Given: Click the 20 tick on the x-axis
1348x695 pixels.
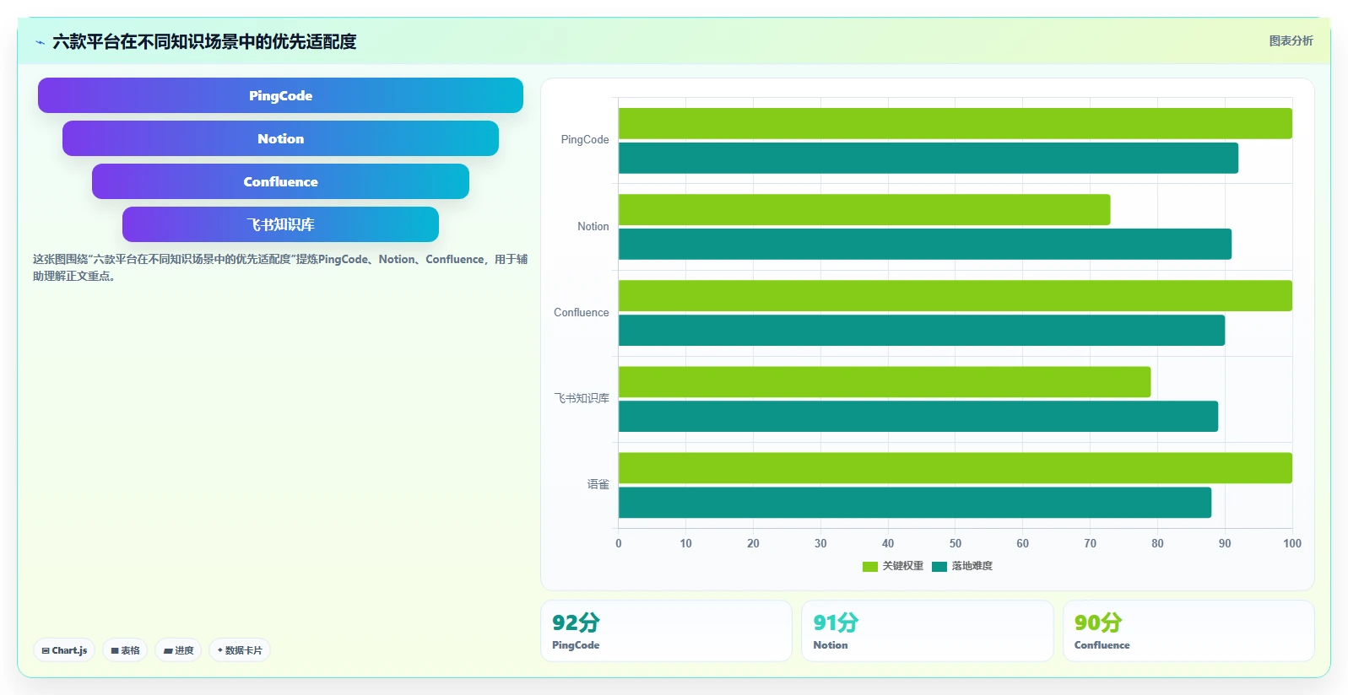Looking at the screenshot, I should 753,543.
